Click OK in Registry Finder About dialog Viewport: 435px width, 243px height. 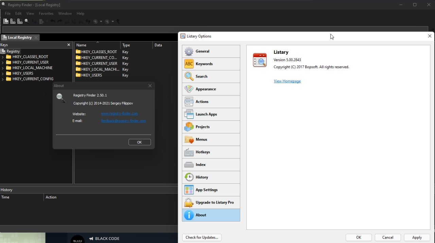point(139,142)
